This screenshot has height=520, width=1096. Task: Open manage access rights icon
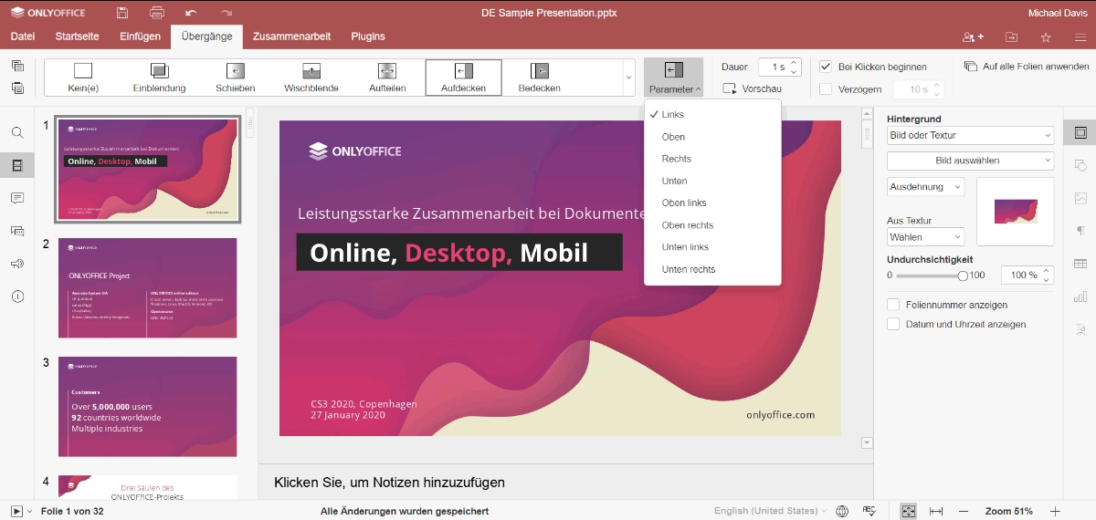tap(973, 37)
